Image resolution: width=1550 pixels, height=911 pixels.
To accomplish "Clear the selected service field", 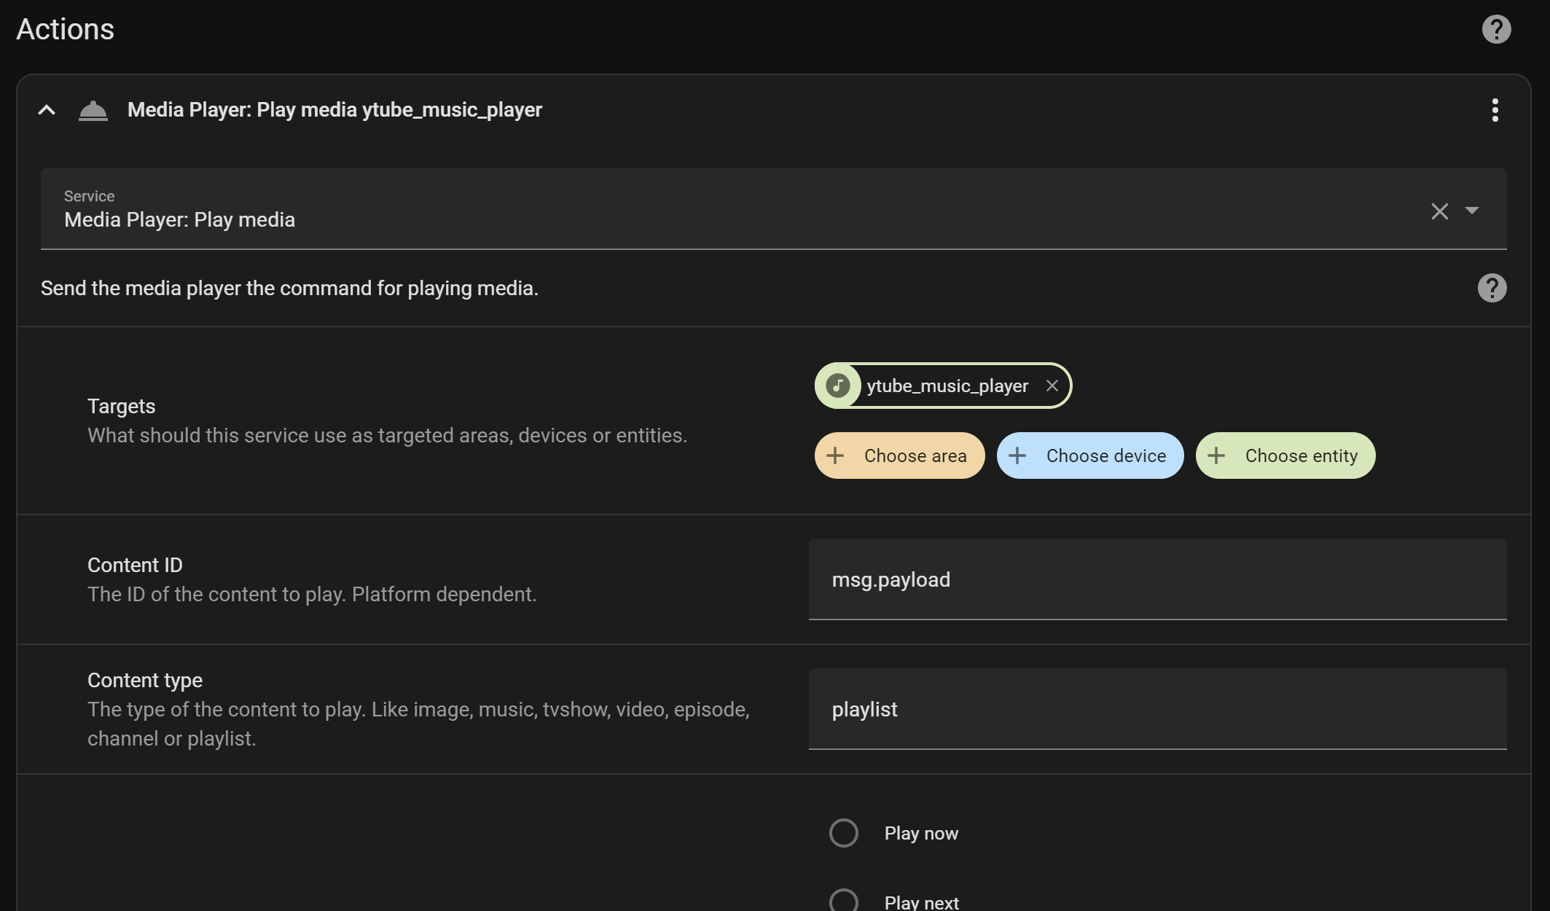I will point(1439,211).
